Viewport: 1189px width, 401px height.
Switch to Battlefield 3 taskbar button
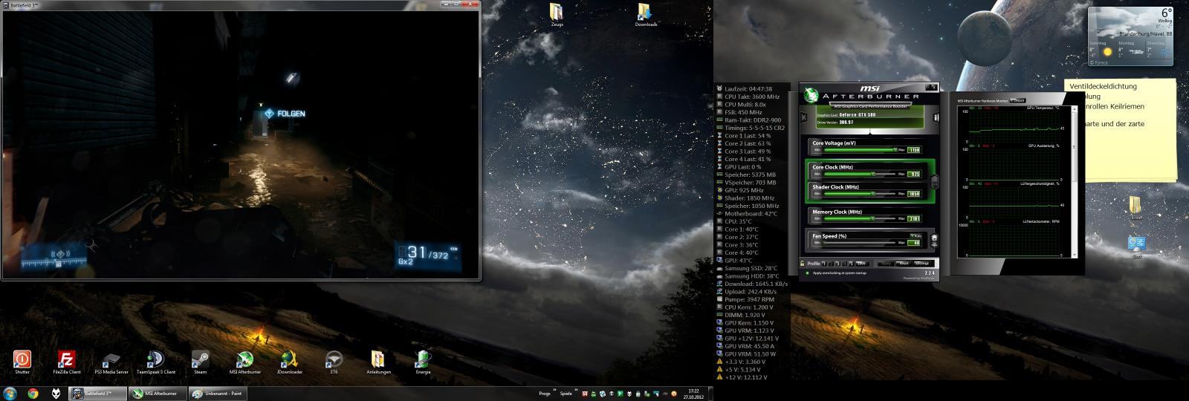(97, 393)
